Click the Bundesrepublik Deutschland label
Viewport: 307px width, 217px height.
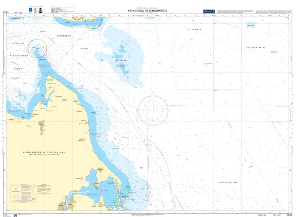pyautogui.click(x=43, y=152)
